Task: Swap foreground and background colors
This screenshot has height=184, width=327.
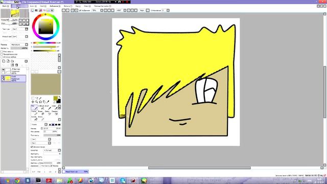Action: [x=59, y=97]
